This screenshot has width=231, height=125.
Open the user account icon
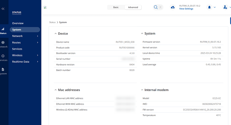(x=225, y=7)
